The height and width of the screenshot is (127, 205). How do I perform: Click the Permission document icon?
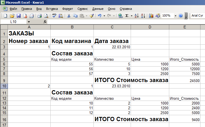click(25, 16)
